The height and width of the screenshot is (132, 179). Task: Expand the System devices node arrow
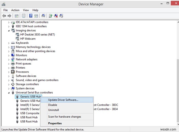(x=9, y=88)
